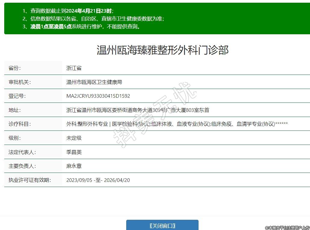Screen dimensions: 310x230
Task: Click the 法定代表人 row label
Action: [x=22, y=152]
